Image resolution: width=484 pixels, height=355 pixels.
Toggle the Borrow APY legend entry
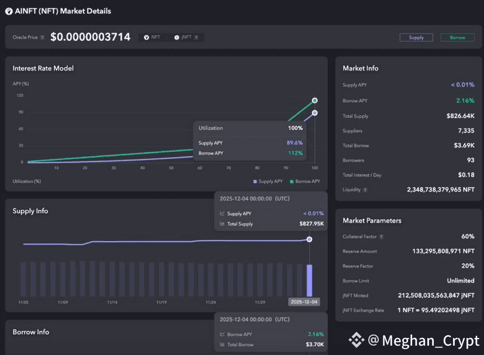point(305,182)
